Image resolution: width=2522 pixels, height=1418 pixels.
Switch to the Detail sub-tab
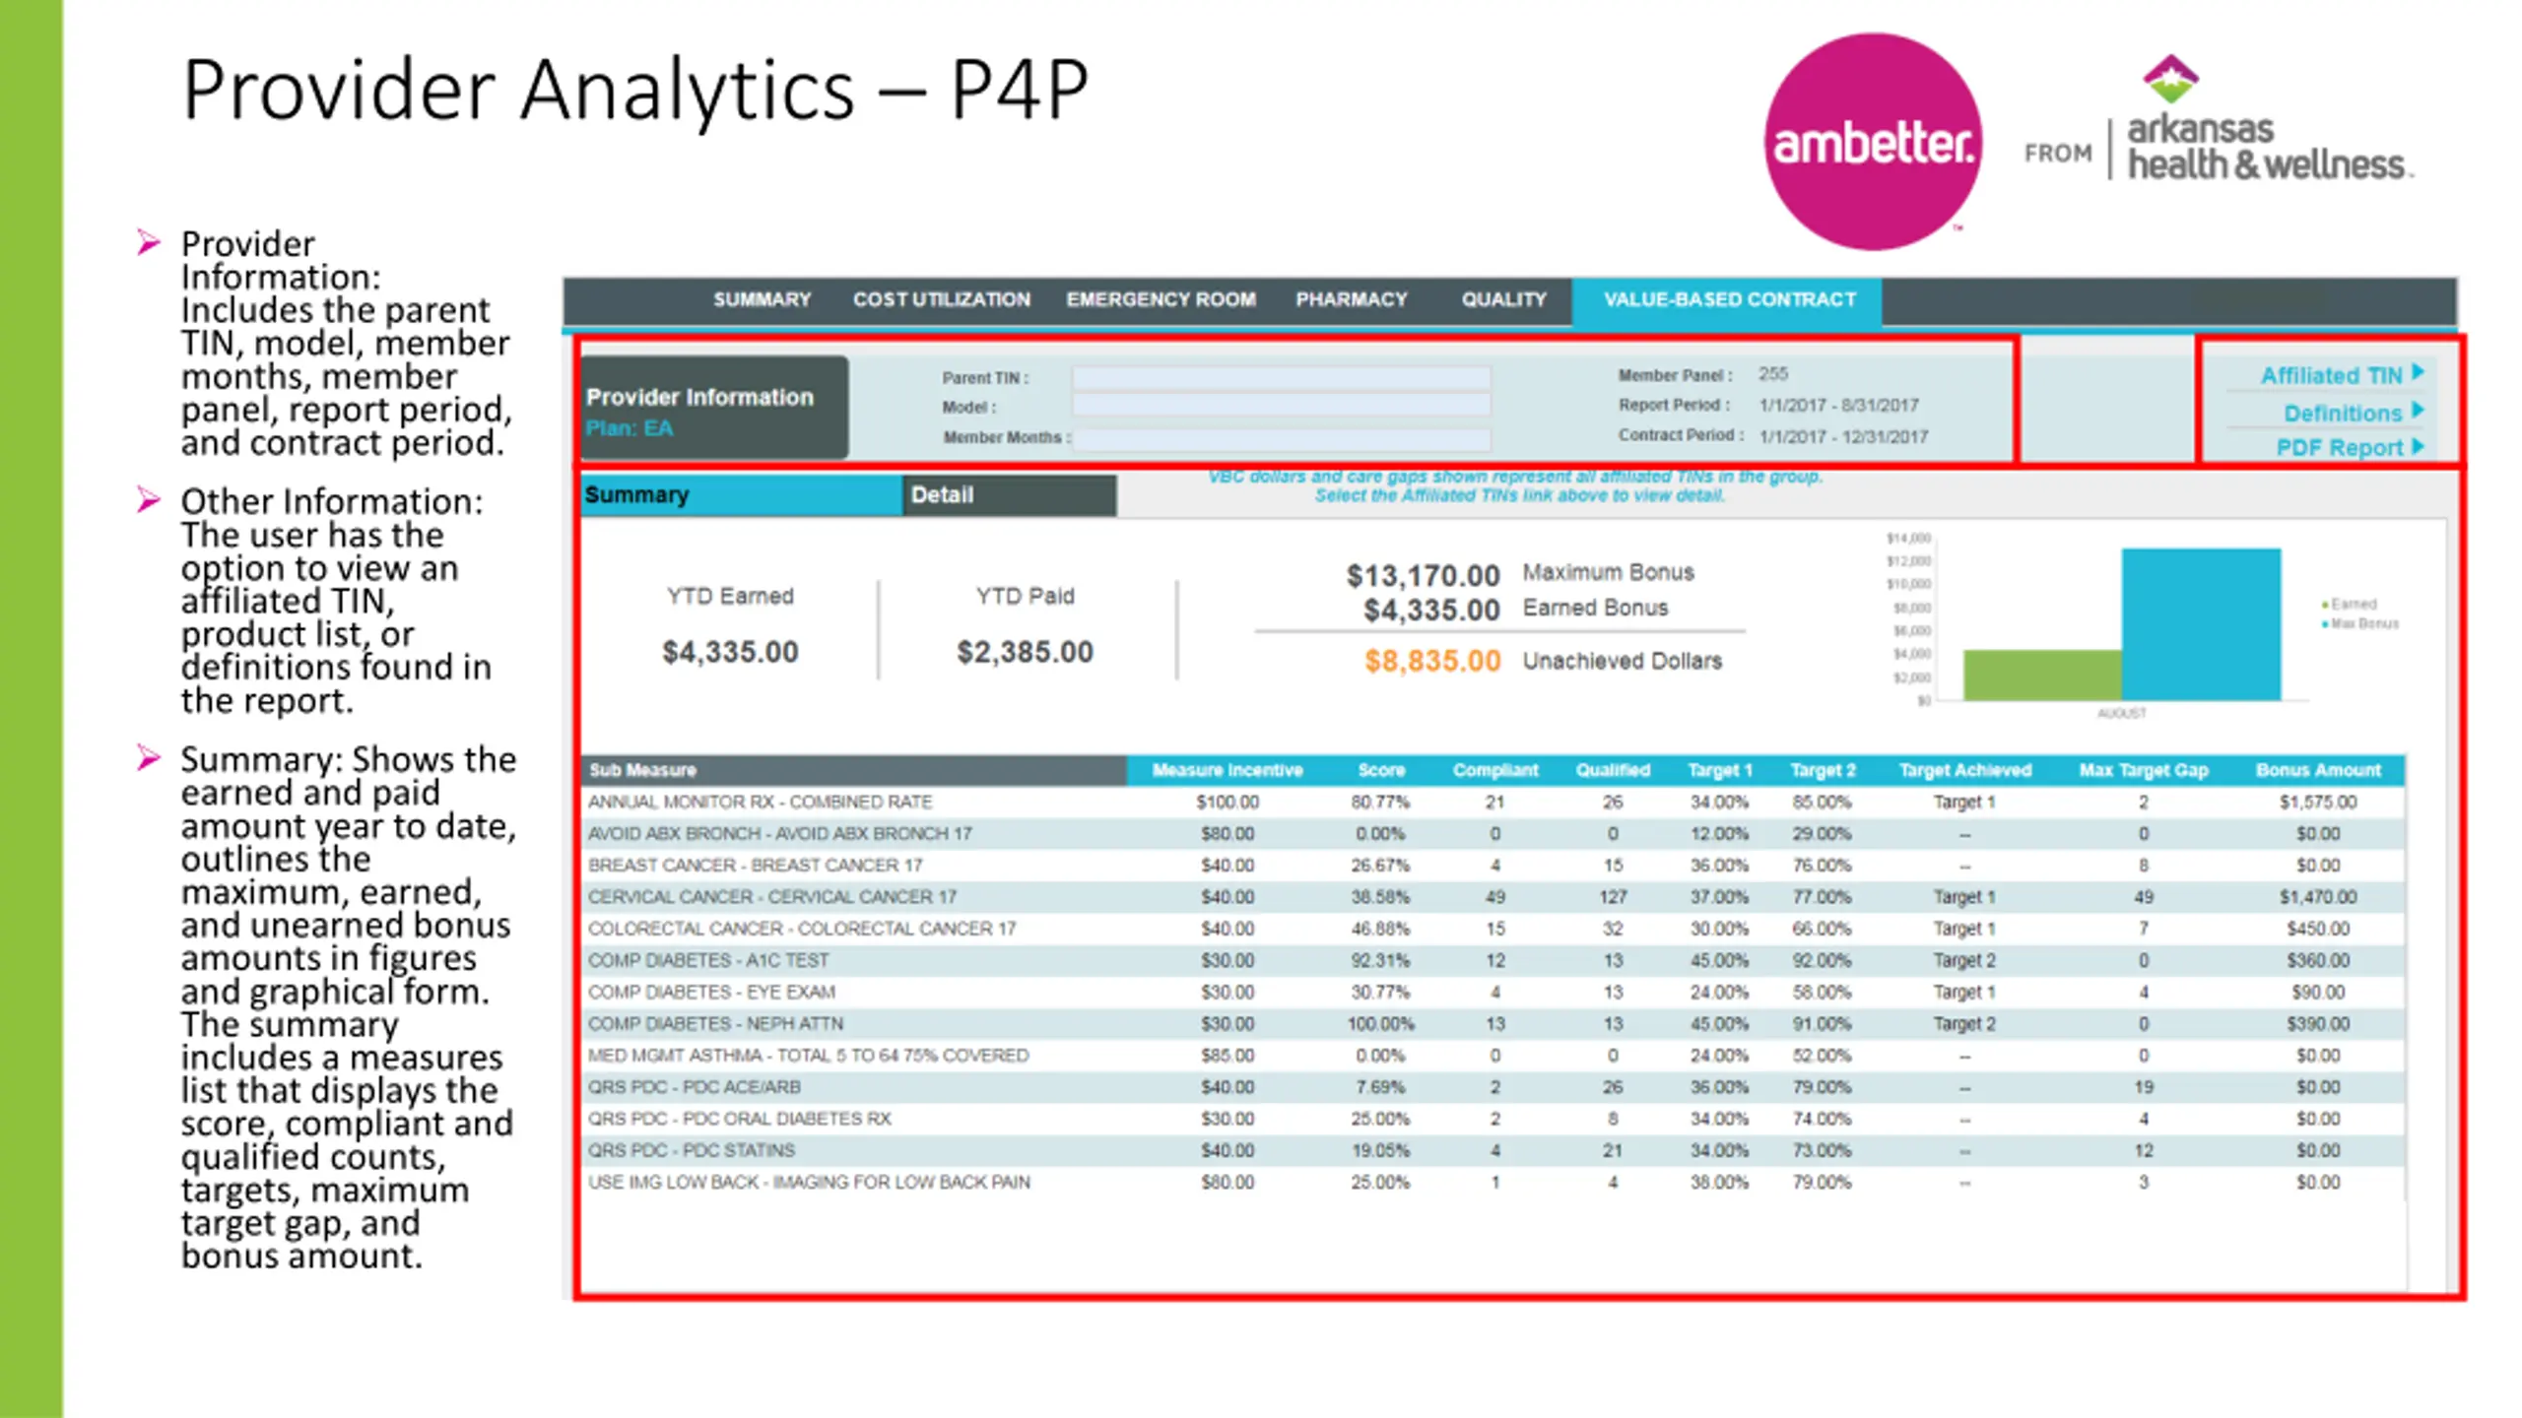click(1009, 495)
